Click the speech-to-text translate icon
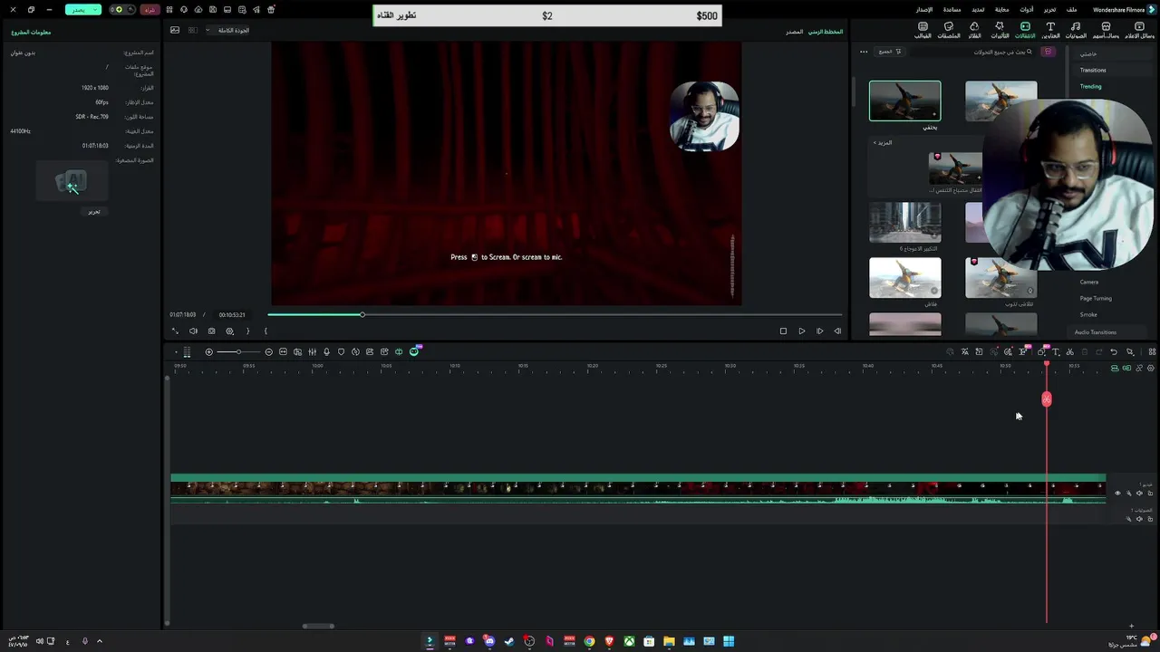Screen dimensions: 1160x652 (x=964, y=352)
